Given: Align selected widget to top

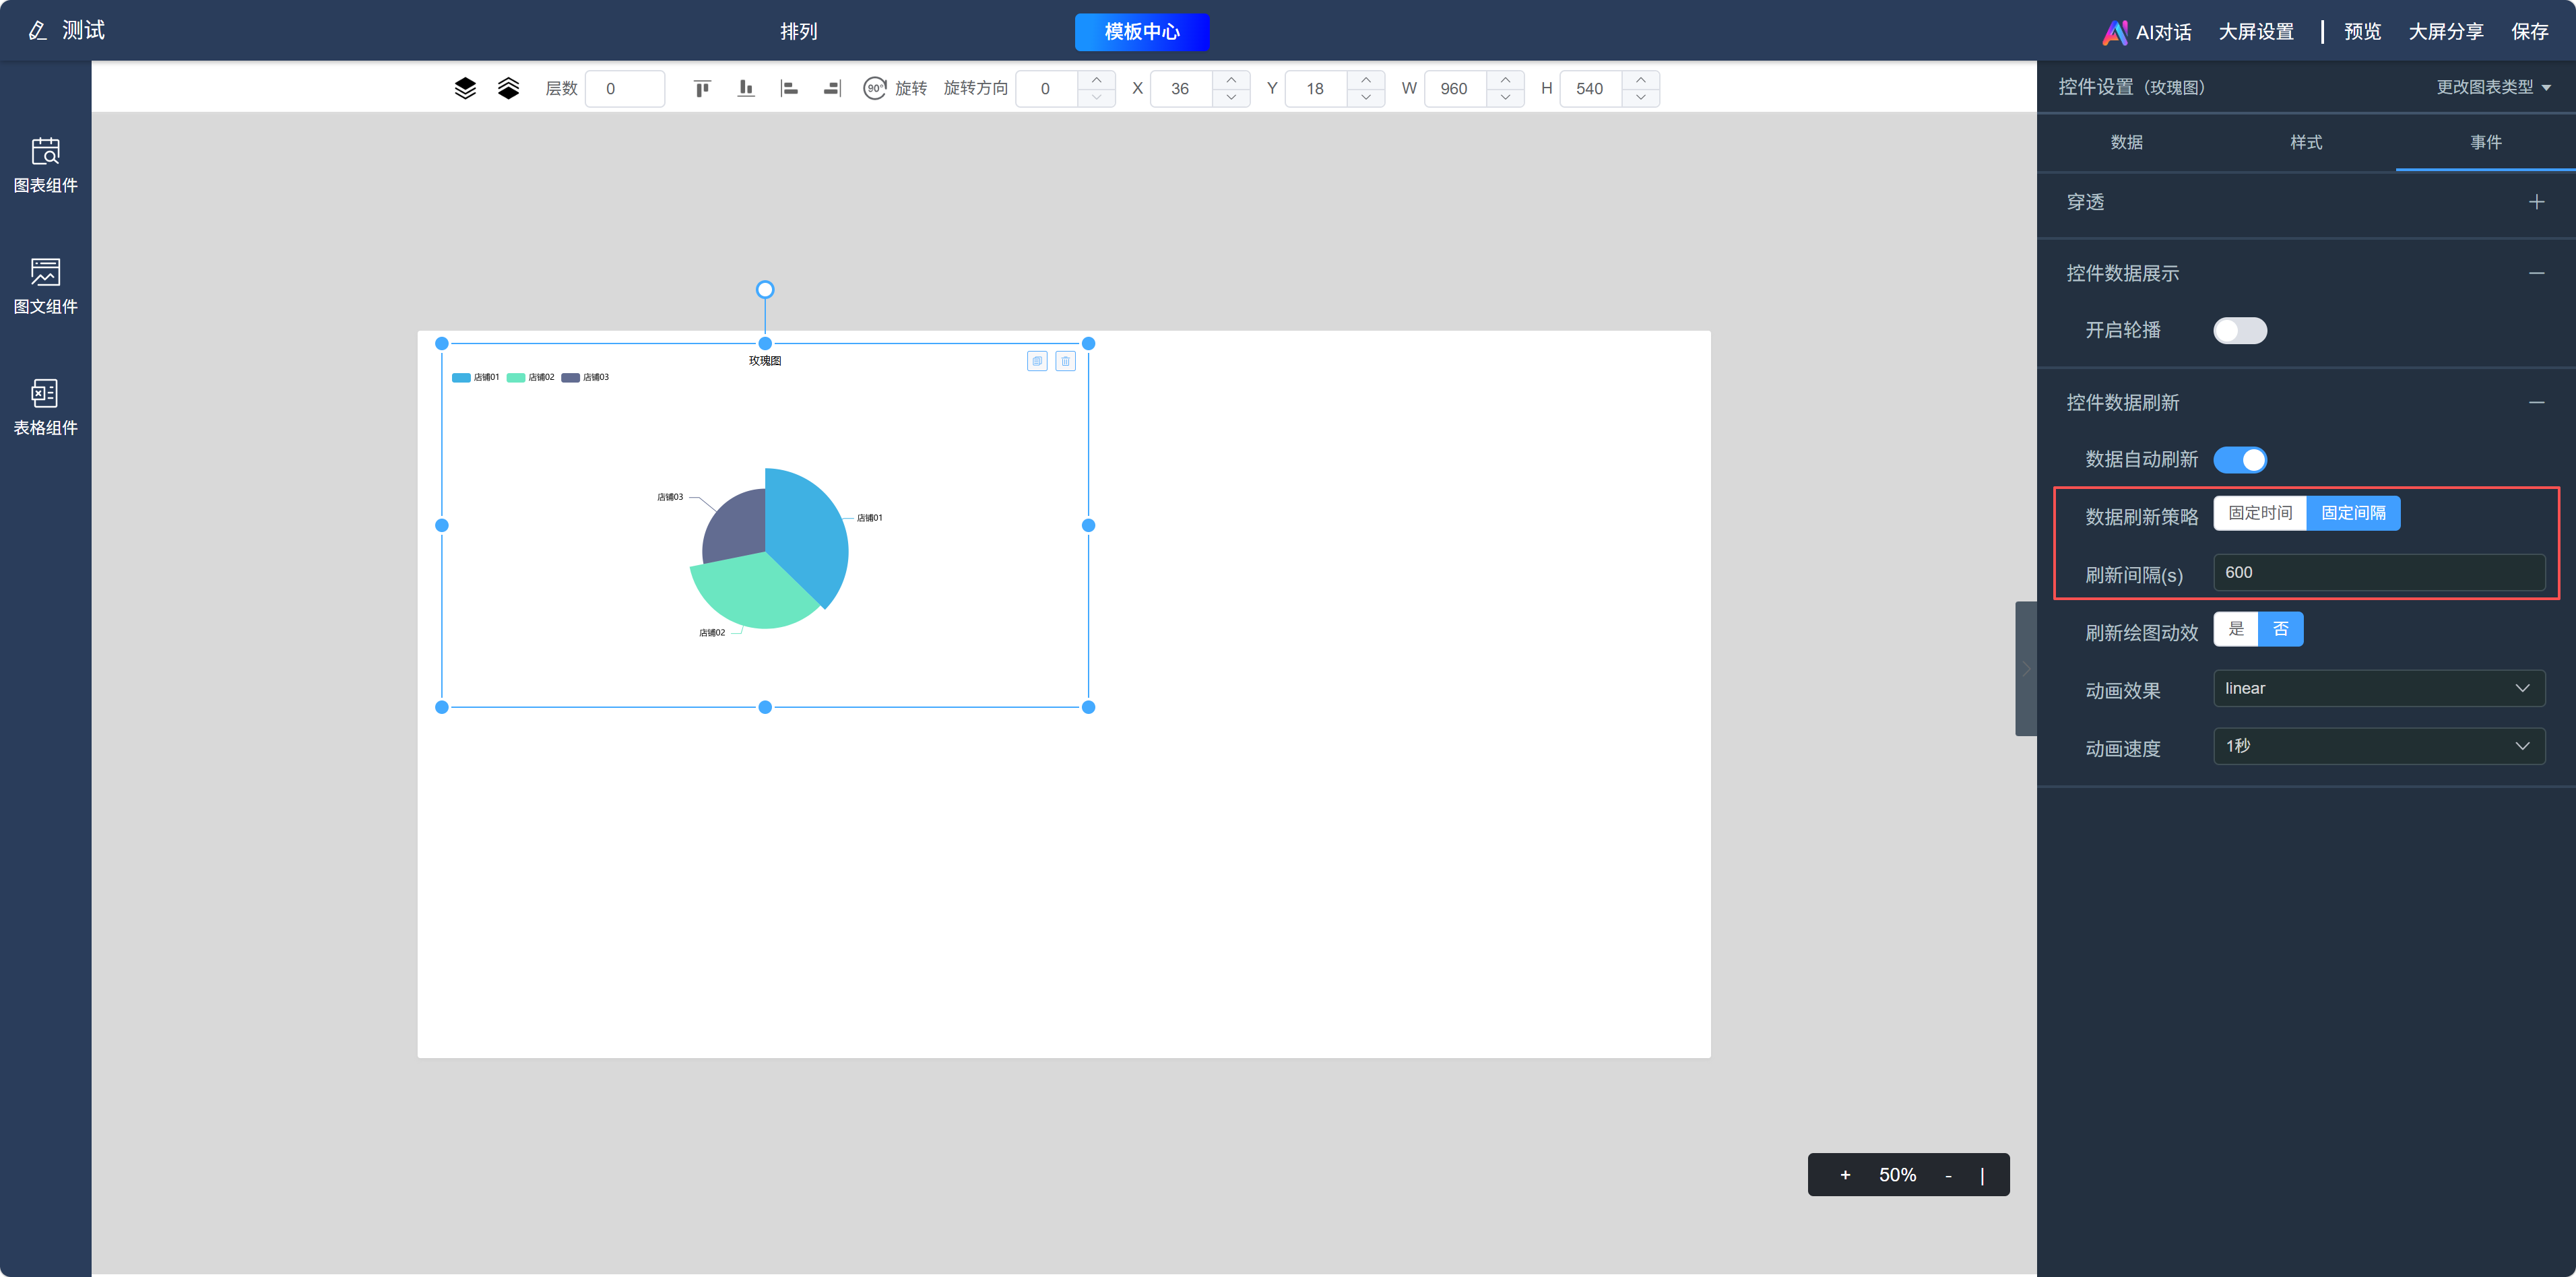Looking at the screenshot, I should (702, 88).
